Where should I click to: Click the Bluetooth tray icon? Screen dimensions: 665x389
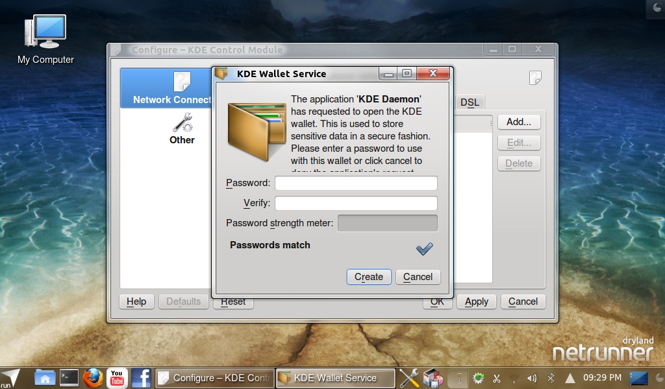coord(551,378)
